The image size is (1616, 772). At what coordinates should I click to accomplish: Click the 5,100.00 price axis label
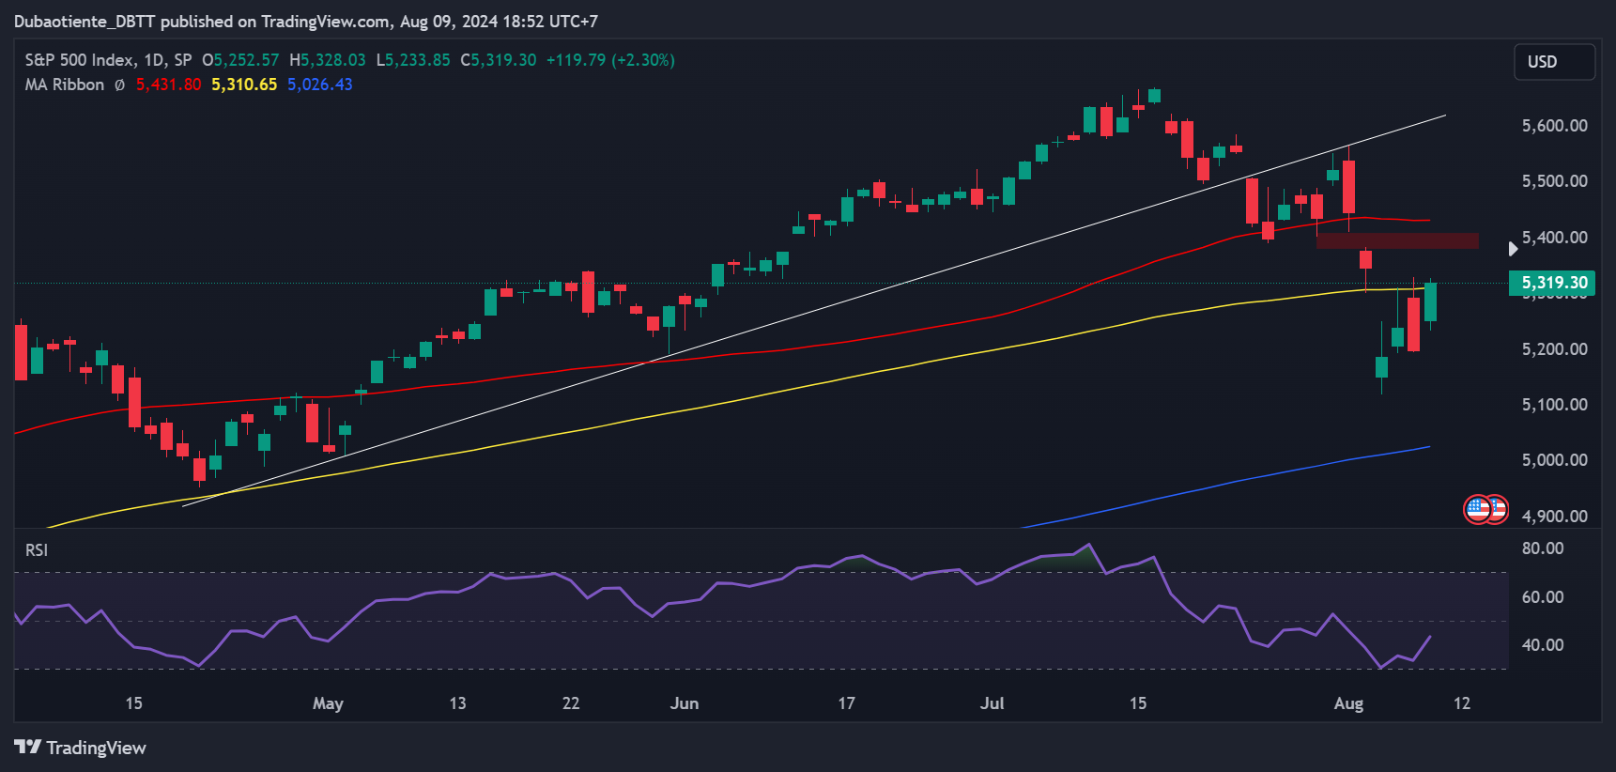[x=1555, y=405]
